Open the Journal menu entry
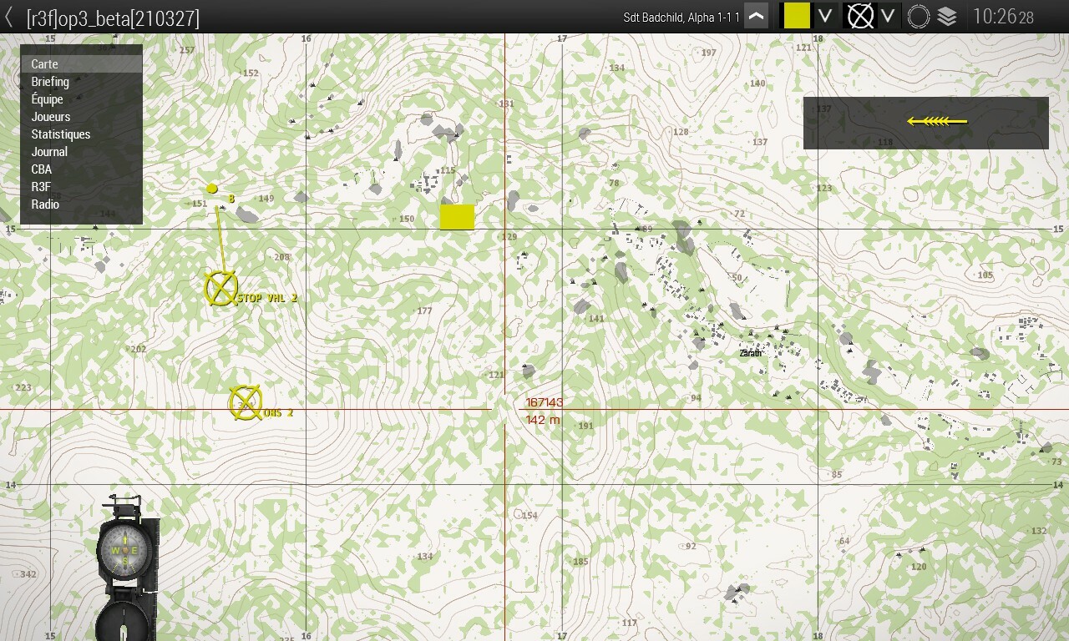This screenshot has height=641, width=1069. 82,152
